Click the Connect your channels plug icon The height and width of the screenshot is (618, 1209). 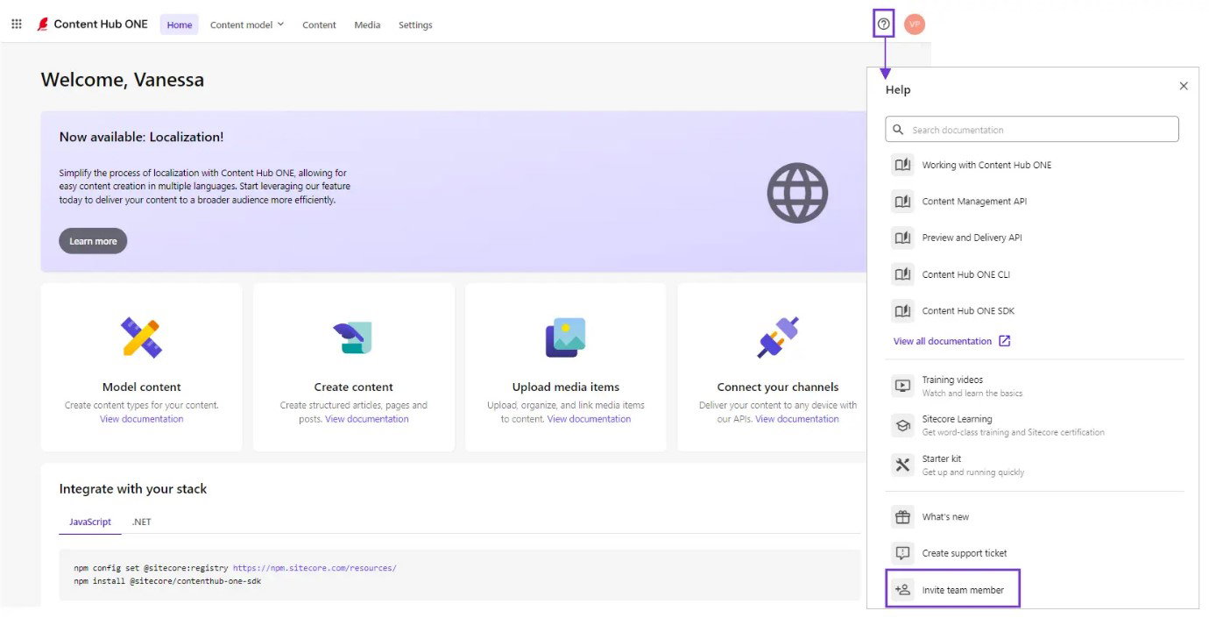[778, 337]
